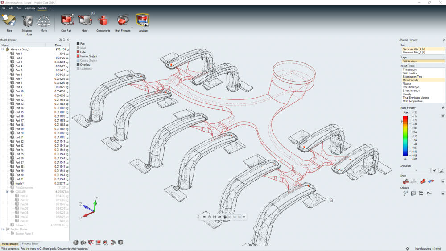
Task: Activate the Move tool icon
Action: (44, 21)
